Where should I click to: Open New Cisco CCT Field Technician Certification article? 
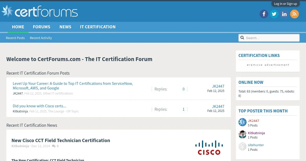(x=61, y=140)
